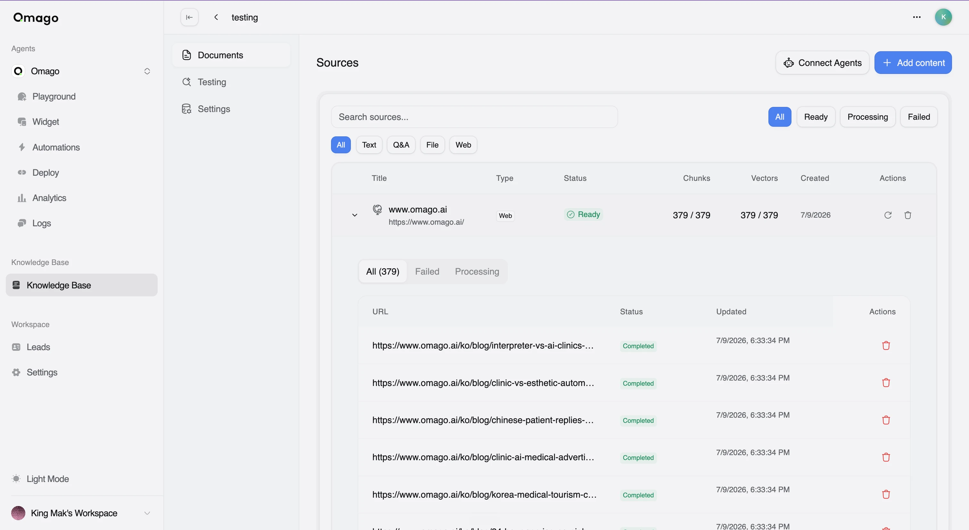Click the Web type badge

[505, 216]
